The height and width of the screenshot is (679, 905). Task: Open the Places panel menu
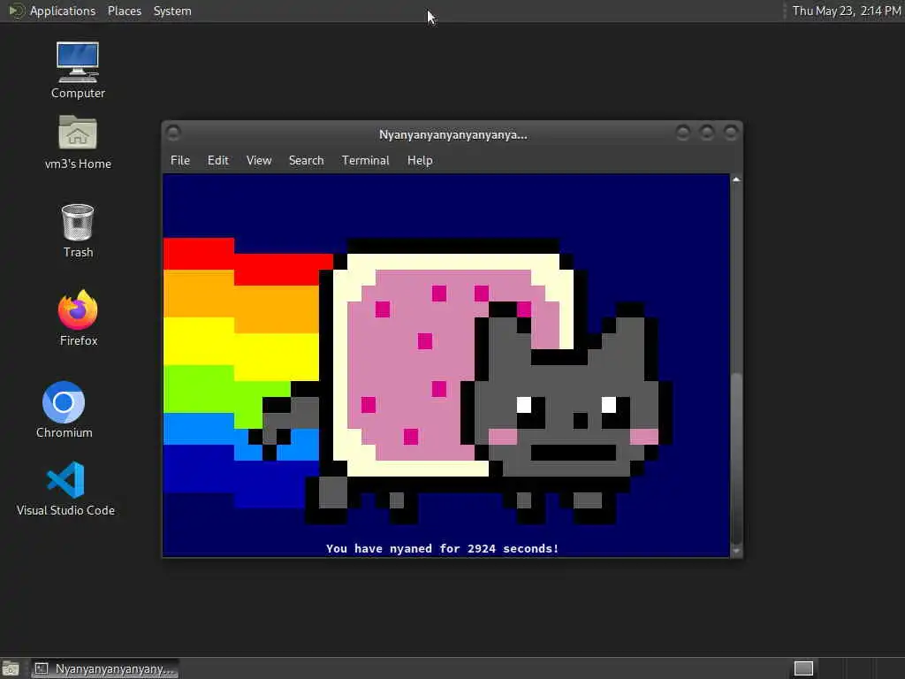[124, 11]
